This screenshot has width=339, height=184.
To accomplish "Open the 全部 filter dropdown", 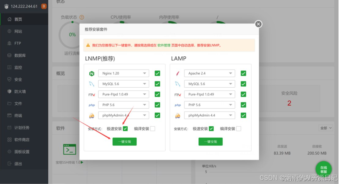I will point(326,128).
